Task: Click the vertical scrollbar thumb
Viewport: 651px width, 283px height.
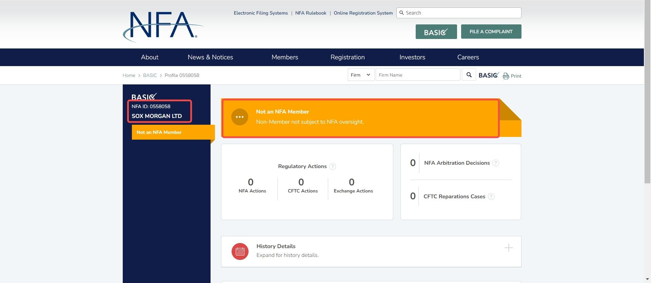Action: coord(647,92)
